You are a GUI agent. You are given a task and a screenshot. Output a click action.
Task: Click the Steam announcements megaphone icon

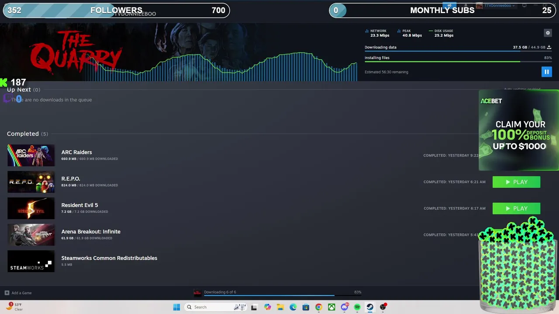click(449, 6)
